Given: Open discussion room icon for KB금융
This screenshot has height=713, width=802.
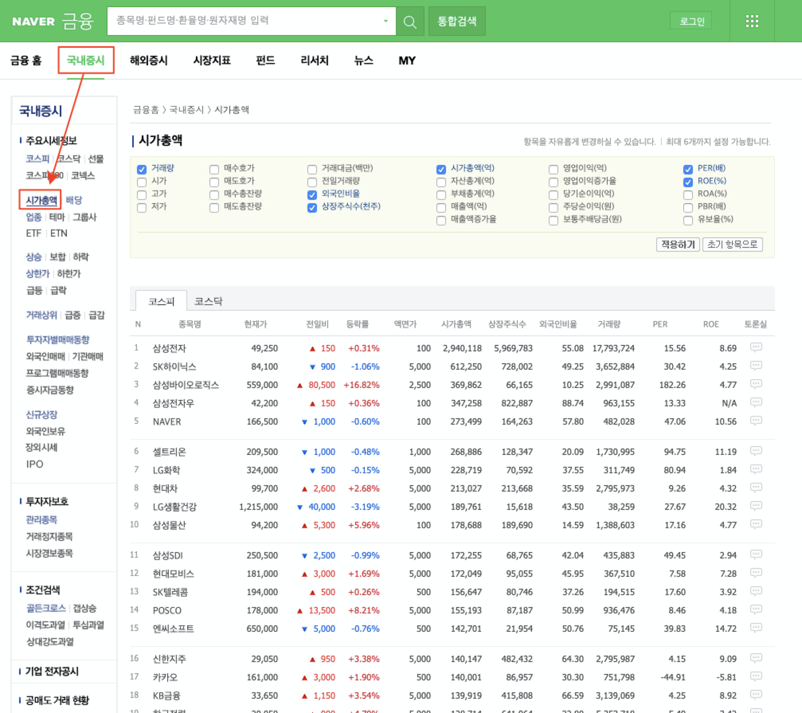Looking at the screenshot, I should click(x=756, y=695).
